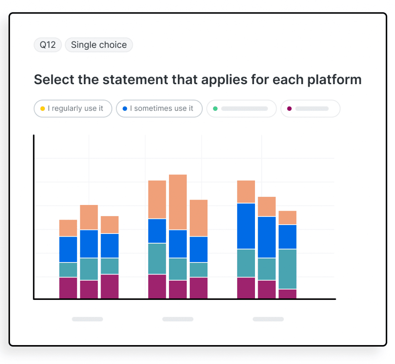Toggle the 'I sometimes use it' legend
Viewport: 395px width, 364px height.
tap(159, 108)
